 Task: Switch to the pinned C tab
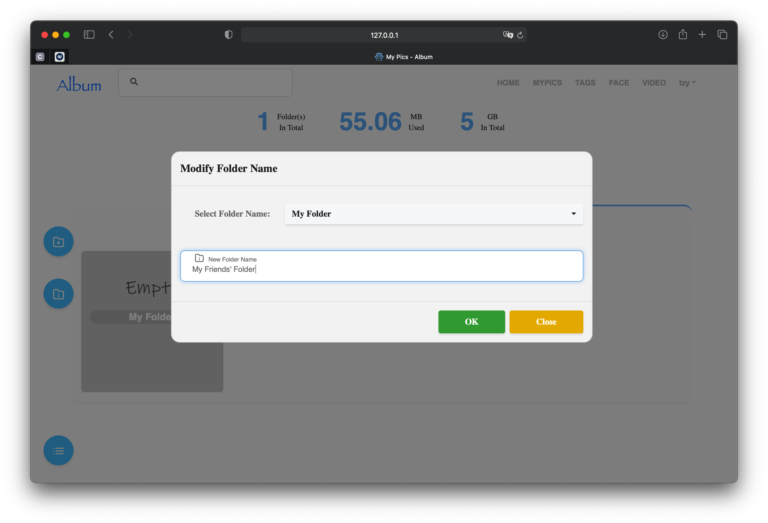tap(40, 57)
